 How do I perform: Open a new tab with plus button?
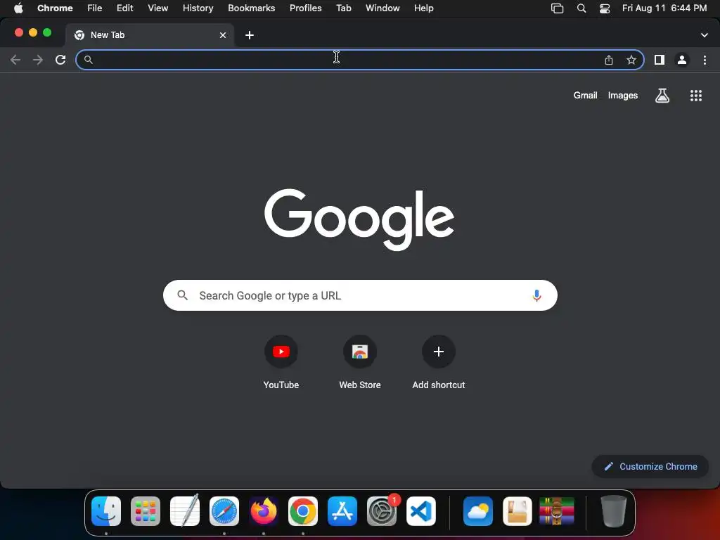coord(250,35)
